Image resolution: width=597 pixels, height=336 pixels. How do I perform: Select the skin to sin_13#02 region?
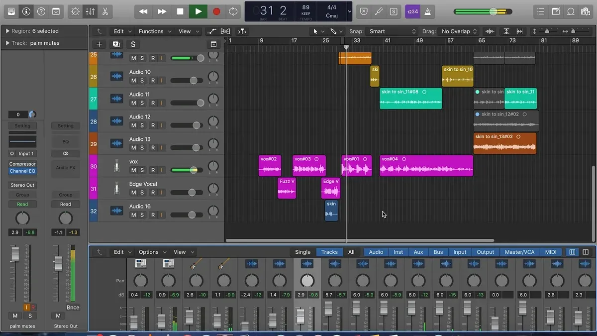[505, 143]
